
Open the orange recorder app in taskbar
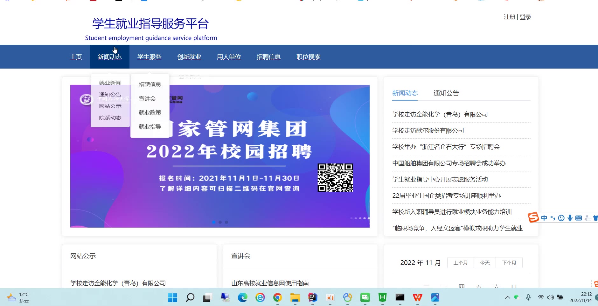(x=330, y=297)
